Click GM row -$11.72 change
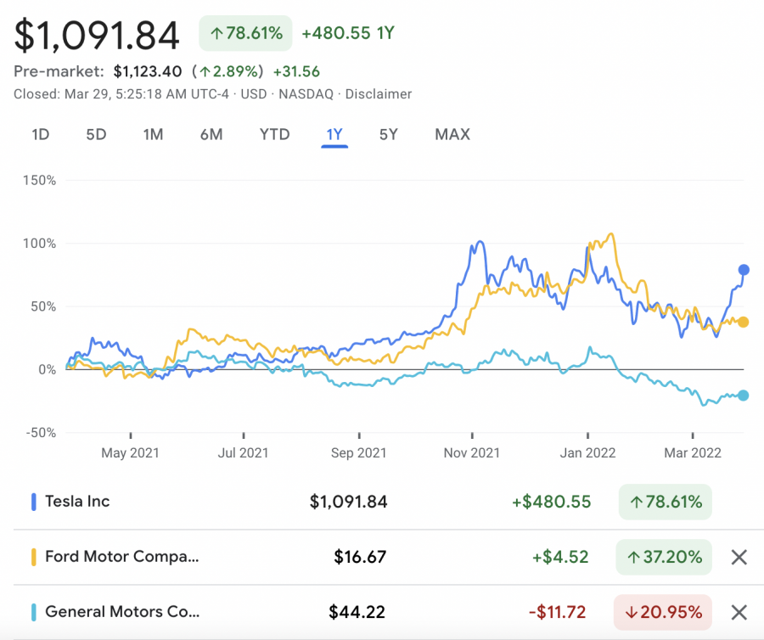 [558, 612]
